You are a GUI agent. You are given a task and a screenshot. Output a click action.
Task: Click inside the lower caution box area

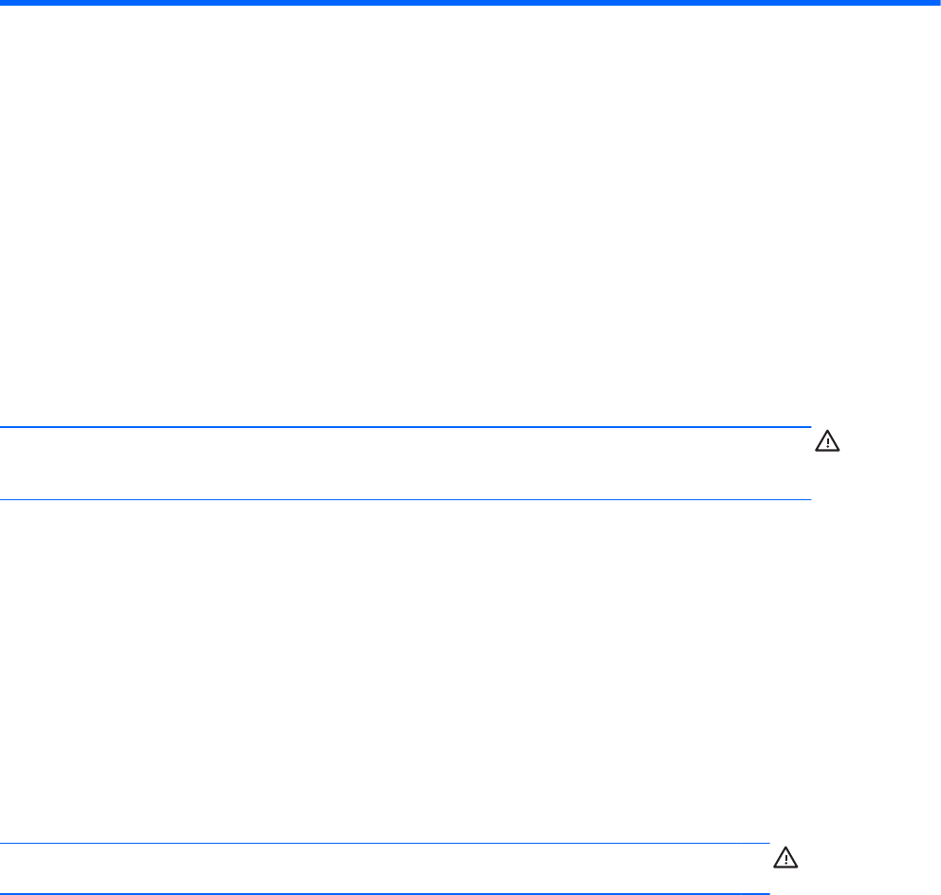tap(385, 868)
